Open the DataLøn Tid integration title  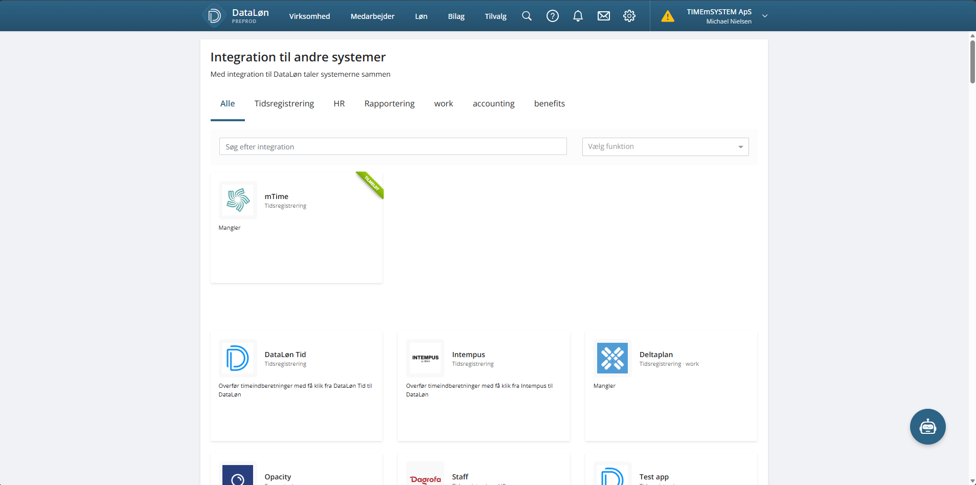tap(285, 355)
